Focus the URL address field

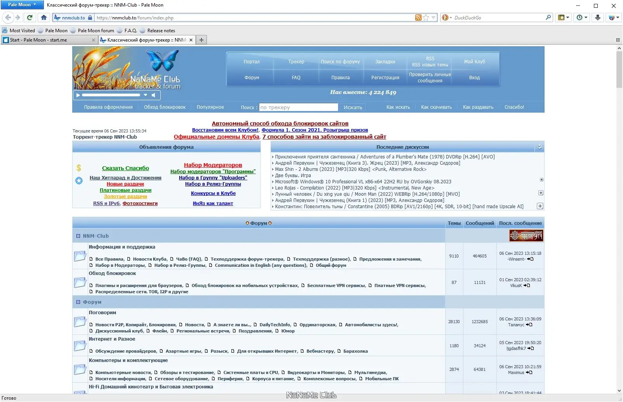pos(255,17)
